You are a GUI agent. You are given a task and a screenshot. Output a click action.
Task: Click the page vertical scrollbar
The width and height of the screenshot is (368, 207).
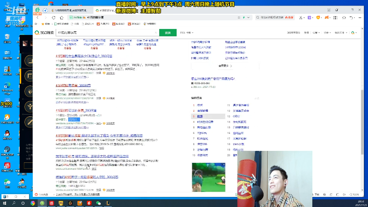362,122
